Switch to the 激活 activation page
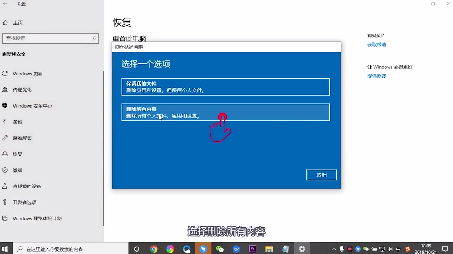The width and height of the screenshot is (453, 254). [17, 170]
